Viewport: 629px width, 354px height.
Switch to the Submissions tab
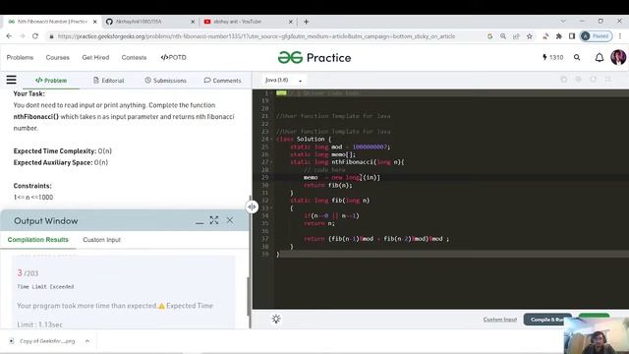[x=165, y=81]
